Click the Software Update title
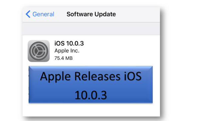The height and width of the screenshot is (121, 213). tap(91, 14)
